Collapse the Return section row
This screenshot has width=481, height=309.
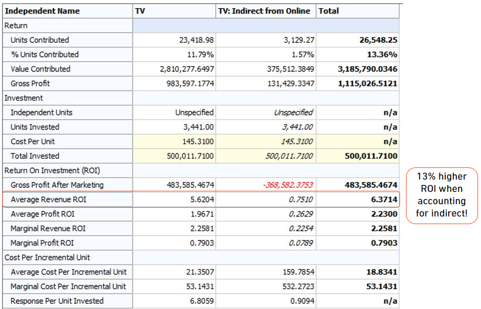coord(16,26)
